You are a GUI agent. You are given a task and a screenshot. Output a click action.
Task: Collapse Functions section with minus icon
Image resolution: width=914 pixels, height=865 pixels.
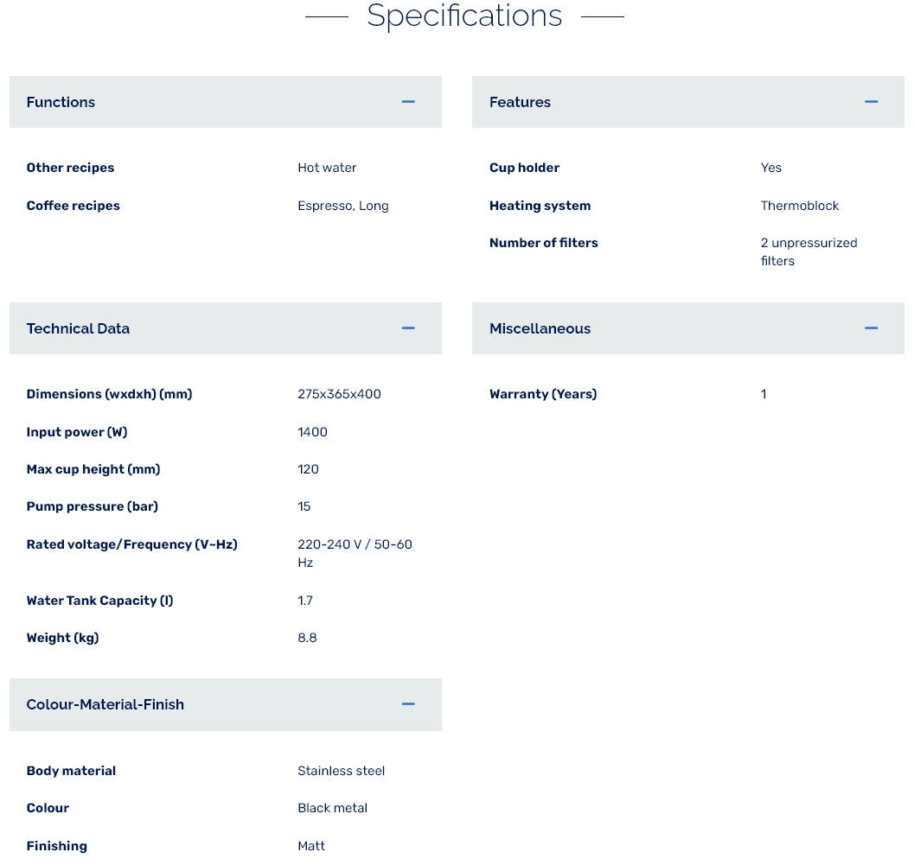tap(408, 102)
